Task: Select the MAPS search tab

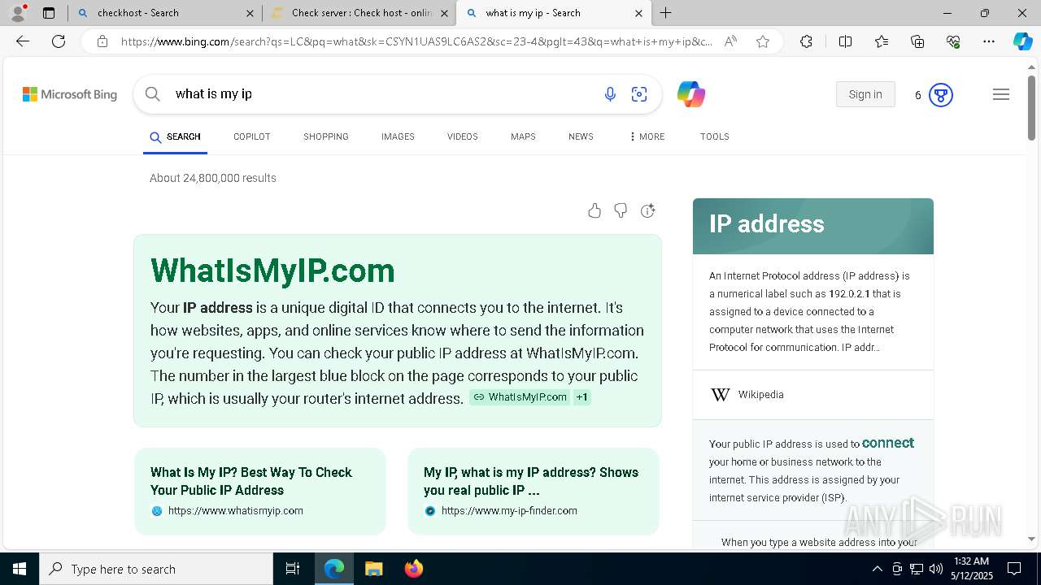Action: (x=523, y=136)
